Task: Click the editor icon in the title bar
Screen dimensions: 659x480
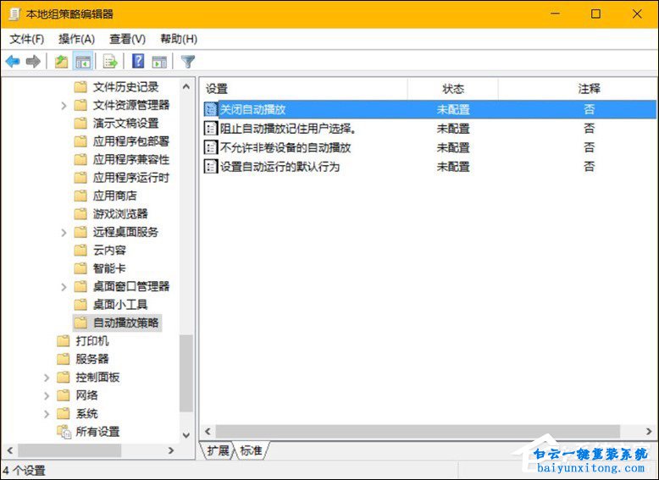Action: (14, 14)
